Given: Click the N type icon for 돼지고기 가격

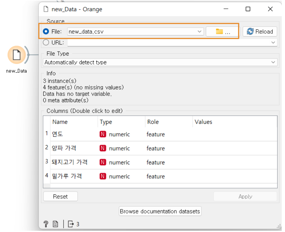Looking at the screenshot, I should click(103, 162).
